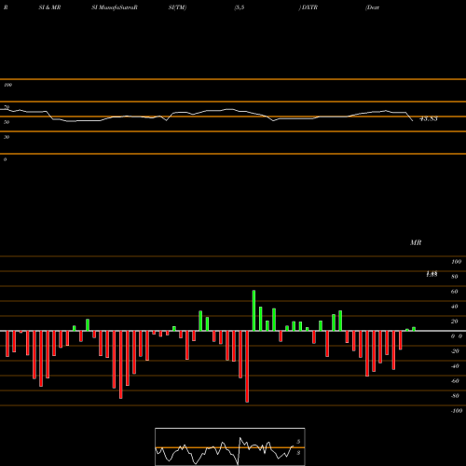
Task: Click the tallest green MR histogram bar
Action: pyautogui.click(x=254, y=310)
